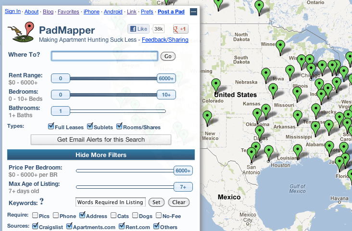
Task: Open the Blog link
Action: [48, 12]
